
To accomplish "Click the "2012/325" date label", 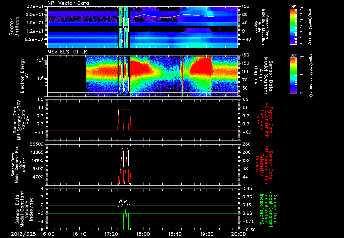I will coord(23,234).
